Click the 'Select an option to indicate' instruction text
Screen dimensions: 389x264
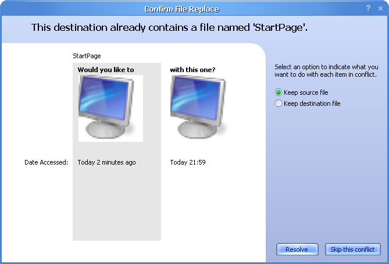coord(326,71)
